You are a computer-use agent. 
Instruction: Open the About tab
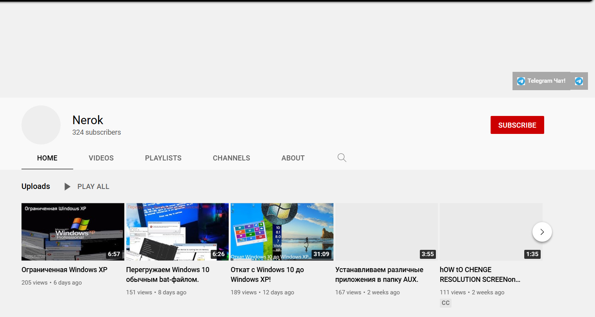click(x=293, y=158)
